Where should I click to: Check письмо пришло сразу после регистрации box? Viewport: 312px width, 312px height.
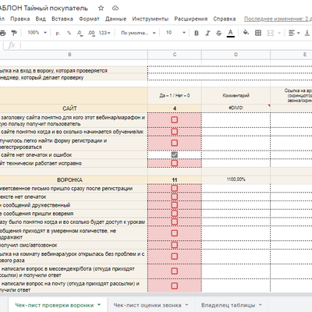tap(175, 188)
